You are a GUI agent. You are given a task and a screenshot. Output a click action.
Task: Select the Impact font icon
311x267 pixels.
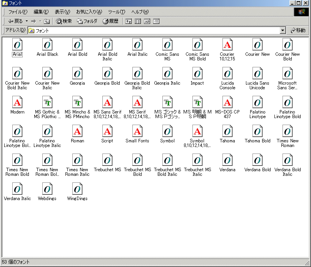pyautogui.click(x=197, y=73)
